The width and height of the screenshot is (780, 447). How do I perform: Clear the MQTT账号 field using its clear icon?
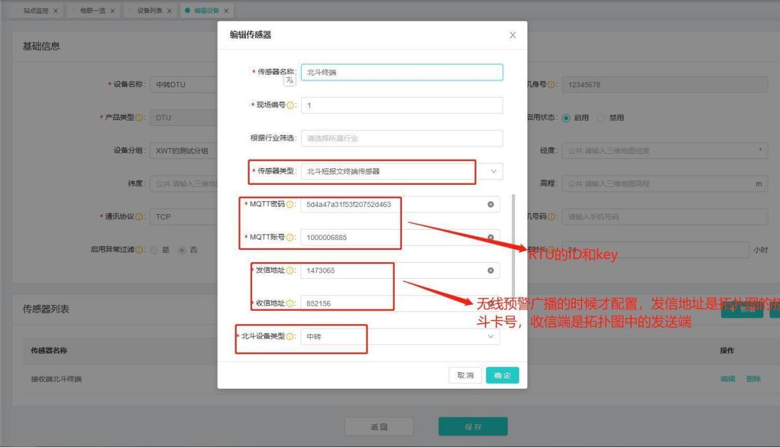pos(490,238)
